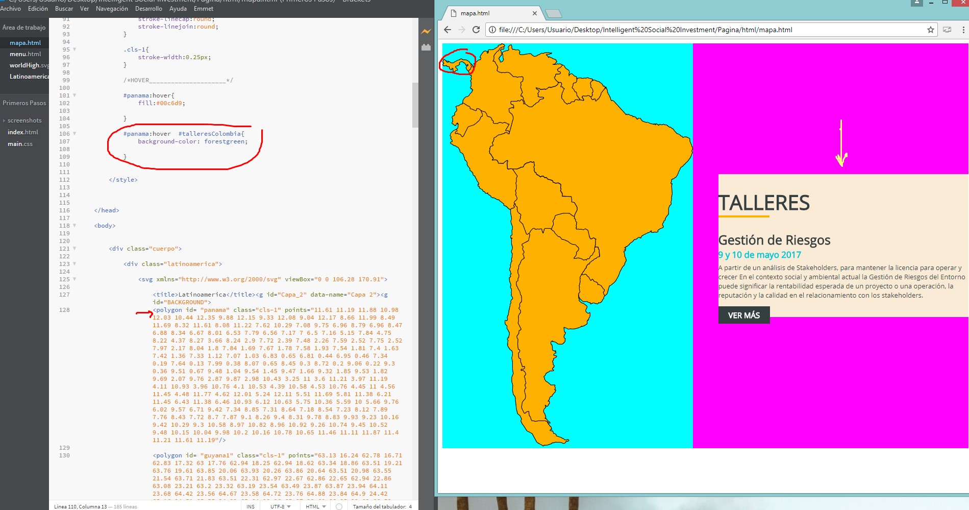The height and width of the screenshot is (510, 969).
Task: Click the Área de trabajo header
Action: click(x=24, y=28)
